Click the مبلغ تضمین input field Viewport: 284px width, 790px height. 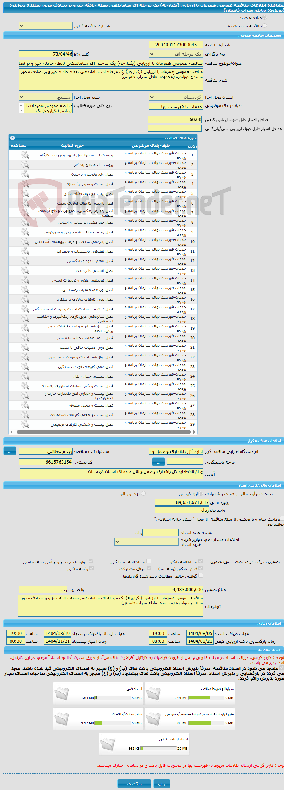click(x=176, y=590)
